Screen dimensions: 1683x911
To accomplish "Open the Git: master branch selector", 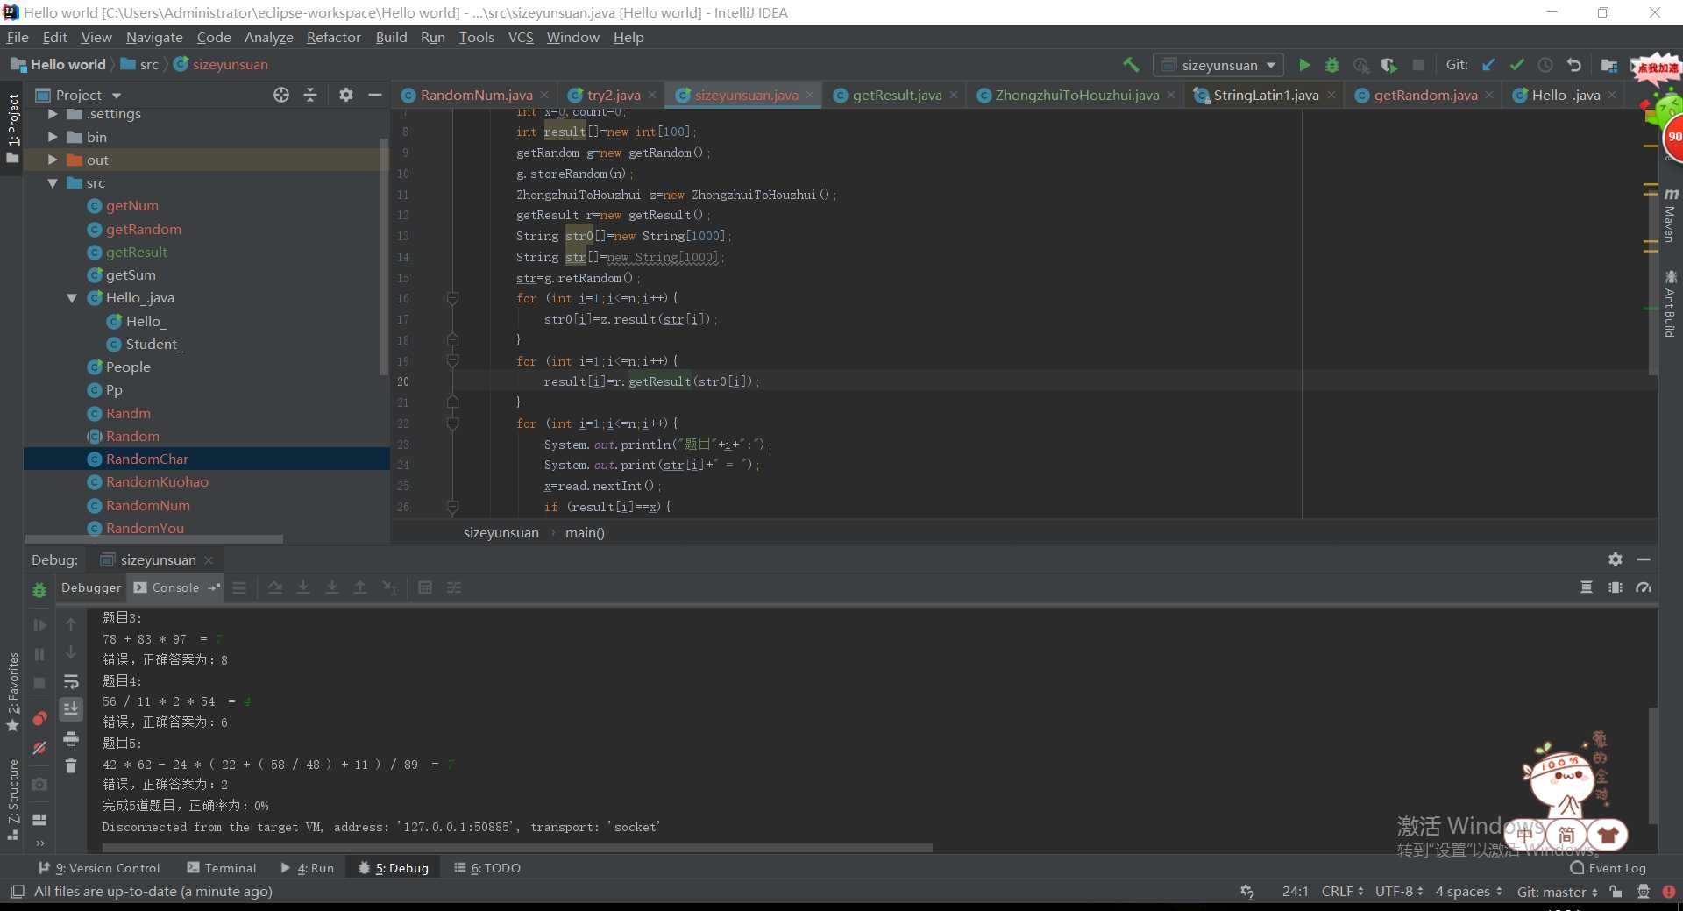I will click(x=1558, y=892).
